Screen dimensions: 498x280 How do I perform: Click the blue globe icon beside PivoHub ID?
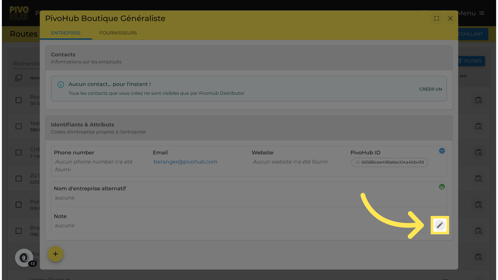coord(442,151)
